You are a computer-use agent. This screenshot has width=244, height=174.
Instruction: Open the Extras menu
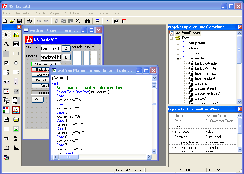[x=89, y=13]
